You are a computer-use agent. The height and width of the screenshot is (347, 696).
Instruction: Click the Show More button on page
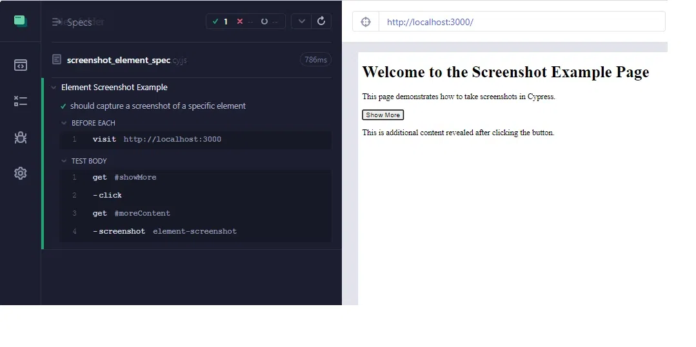[383, 115]
